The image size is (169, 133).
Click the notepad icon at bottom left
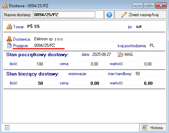pos(7,127)
